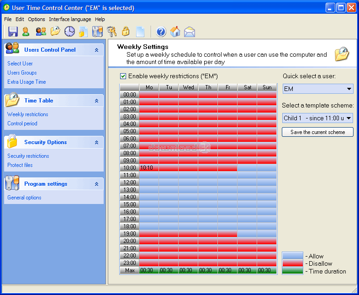
Task: Click the Save floppy disk toolbar icon
Action: (13, 32)
